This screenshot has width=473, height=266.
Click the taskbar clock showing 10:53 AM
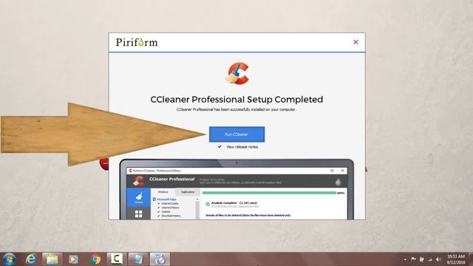[x=456, y=259]
